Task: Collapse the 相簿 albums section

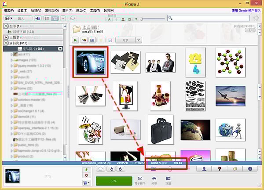Action: [x=5, y=26]
